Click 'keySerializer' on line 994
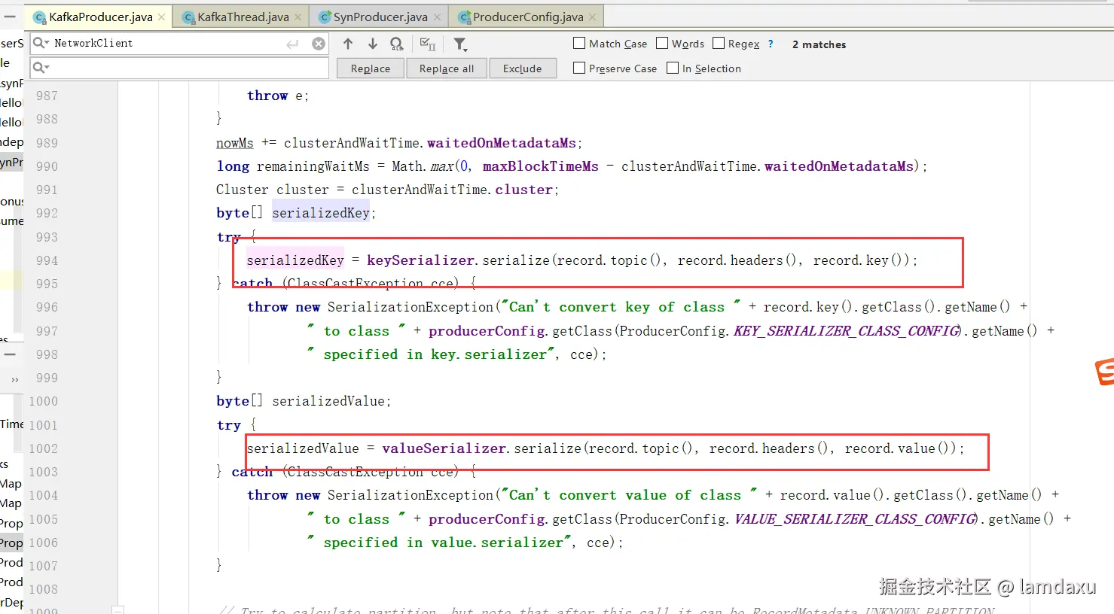The height and width of the screenshot is (614, 1114). (x=421, y=260)
